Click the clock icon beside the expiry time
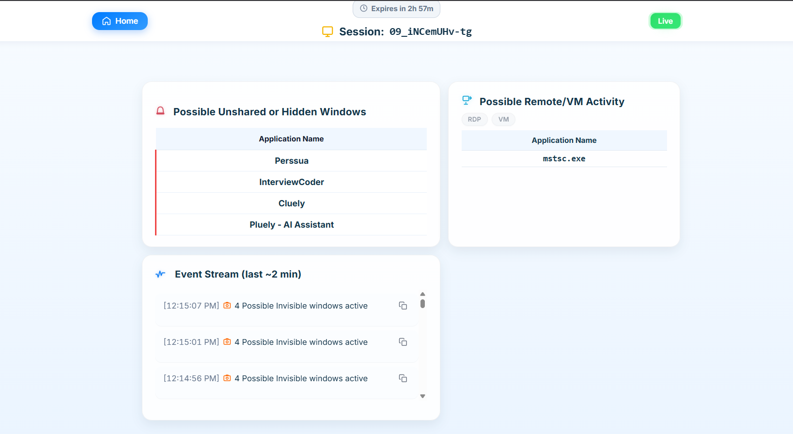 click(x=364, y=8)
